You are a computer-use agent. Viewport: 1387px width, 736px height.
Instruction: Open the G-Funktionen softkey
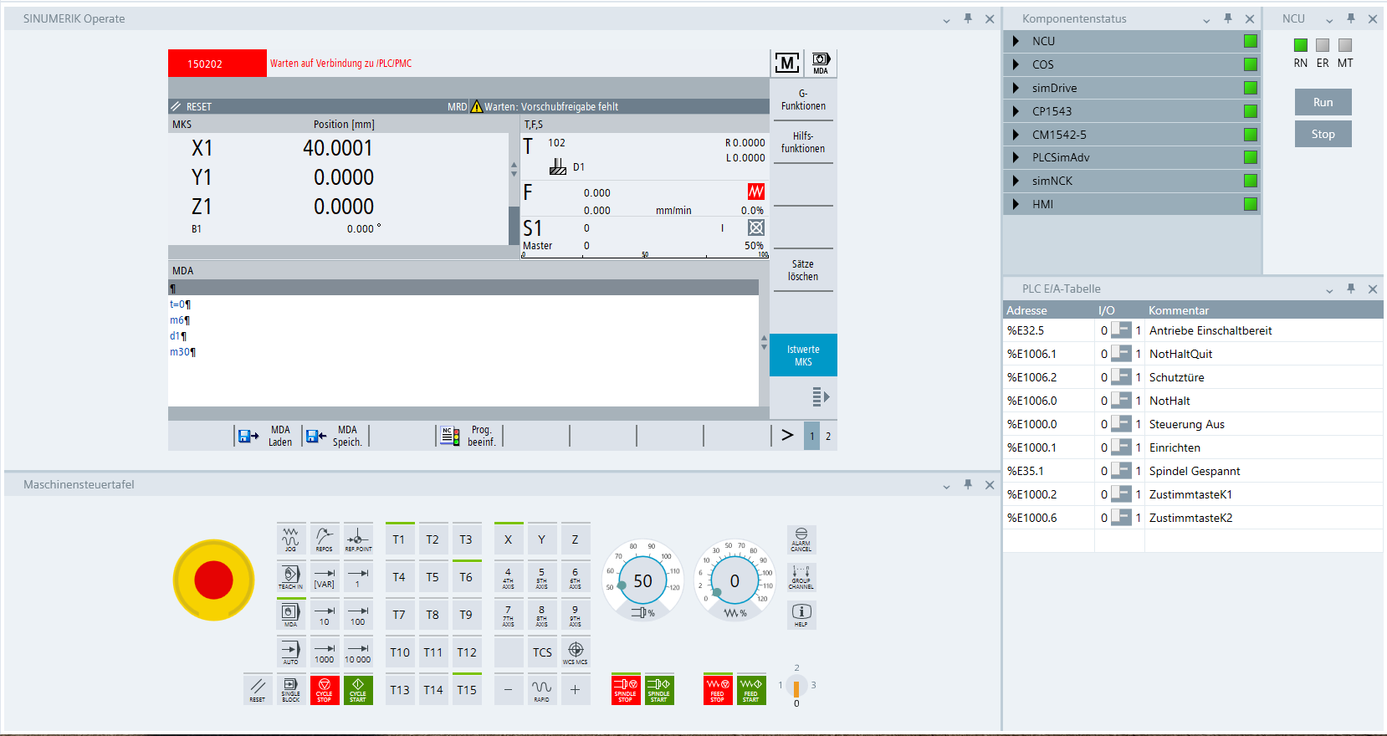[x=802, y=100]
